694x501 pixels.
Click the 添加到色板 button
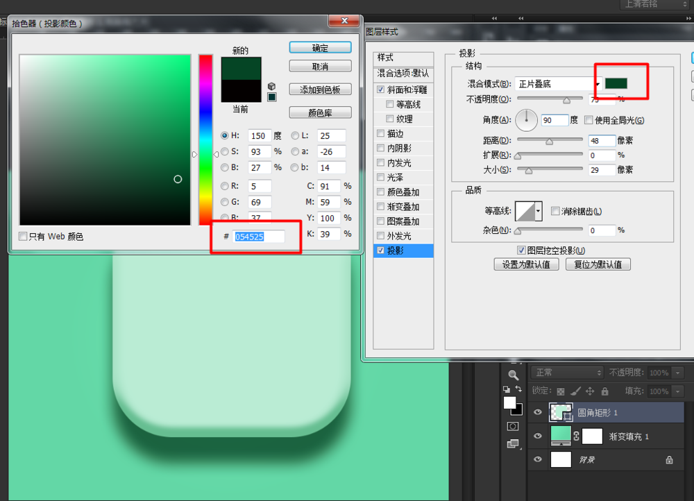click(319, 89)
